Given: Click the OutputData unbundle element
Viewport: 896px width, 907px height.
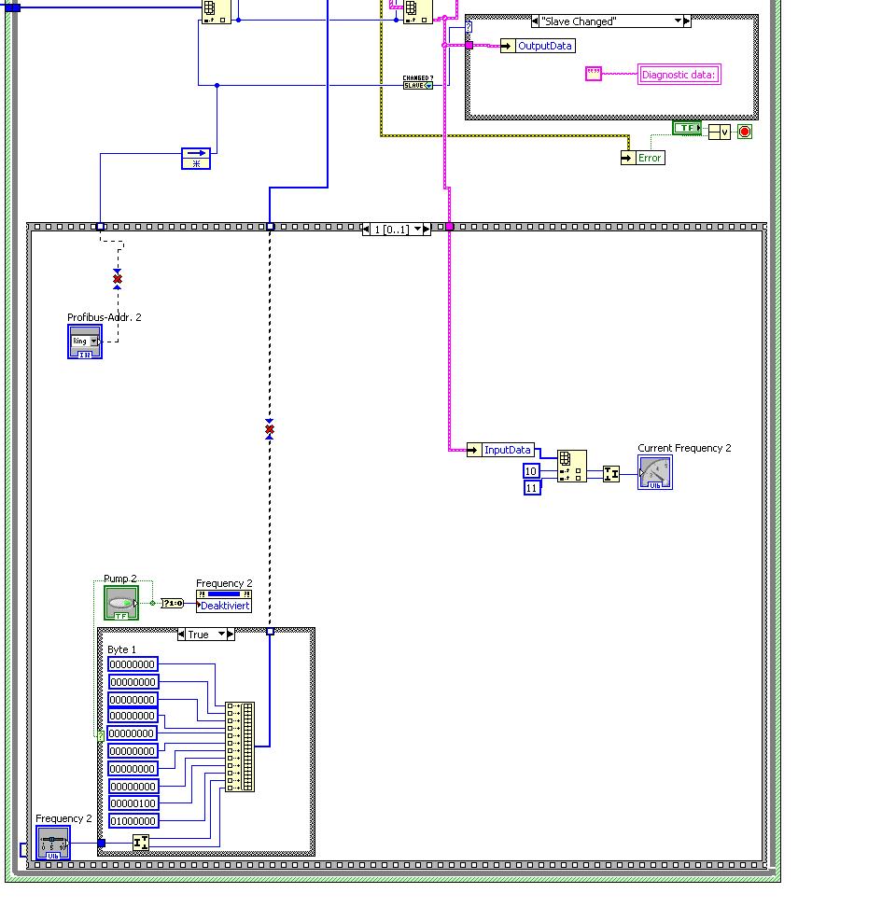Looking at the screenshot, I should [538, 46].
